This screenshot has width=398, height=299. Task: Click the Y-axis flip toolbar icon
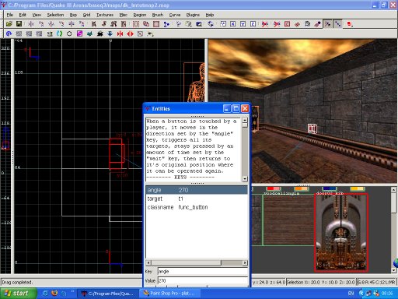(51, 24)
